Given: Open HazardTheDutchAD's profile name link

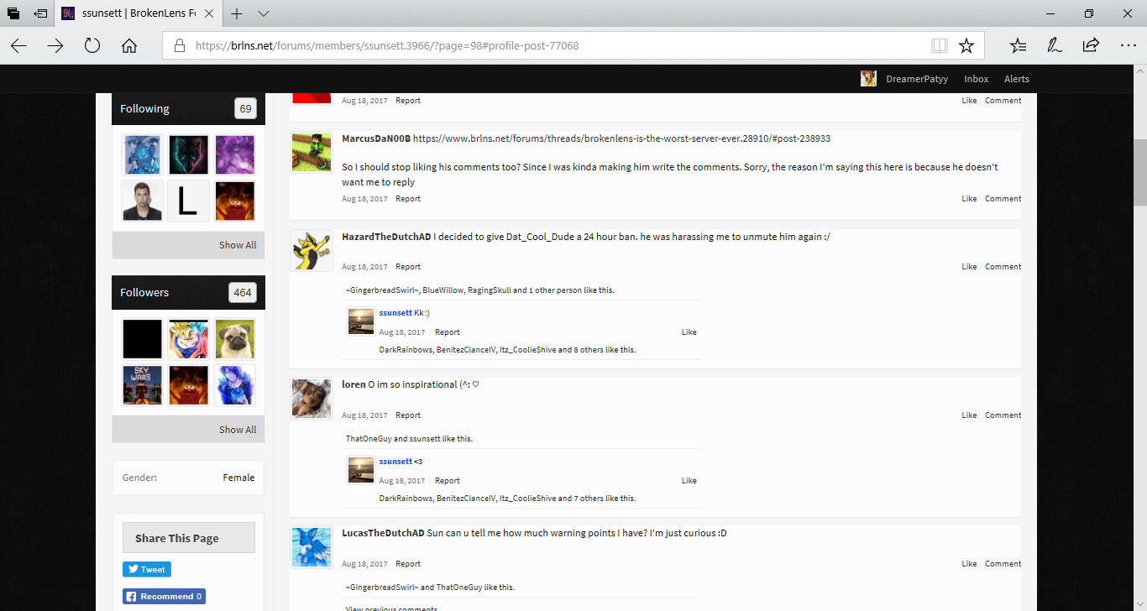Looking at the screenshot, I should tap(386, 237).
